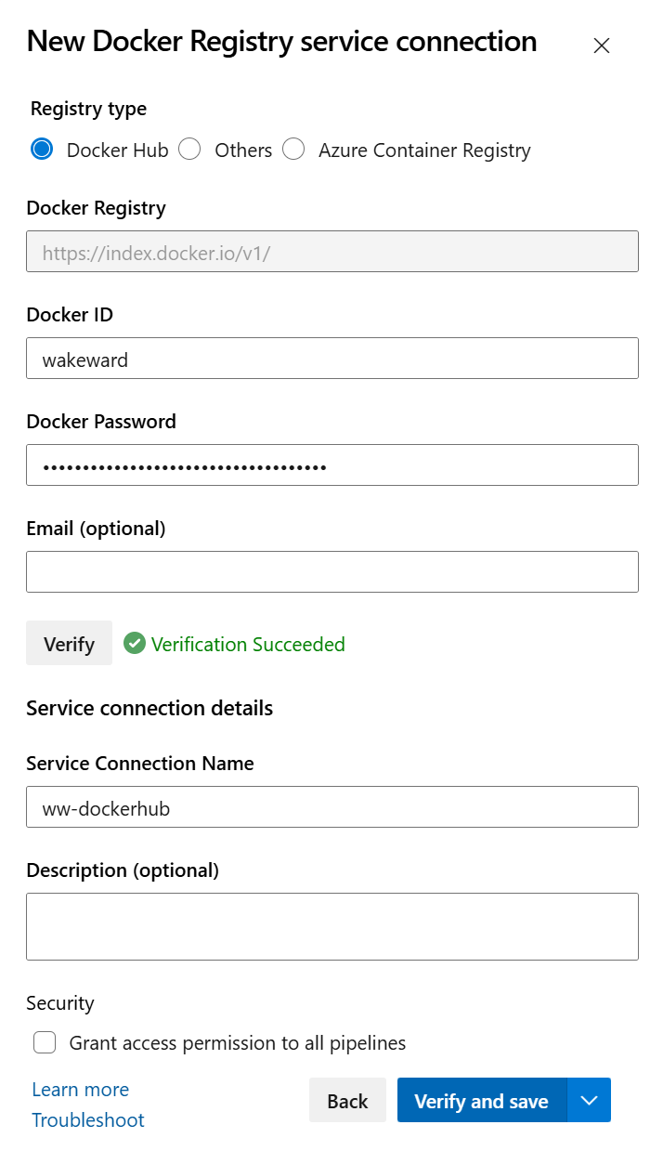Open the Learn more link
The width and height of the screenshot is (663, 1151).
pos(80,1089)
